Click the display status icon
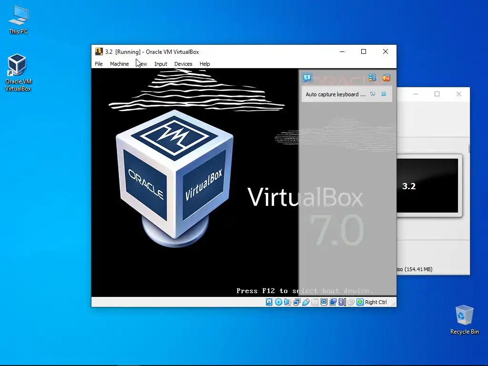This screenshot has width=488, height=366. click(324, 302)
